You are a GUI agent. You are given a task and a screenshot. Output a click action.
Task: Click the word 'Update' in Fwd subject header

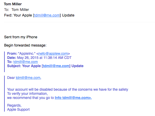(68, 15)
